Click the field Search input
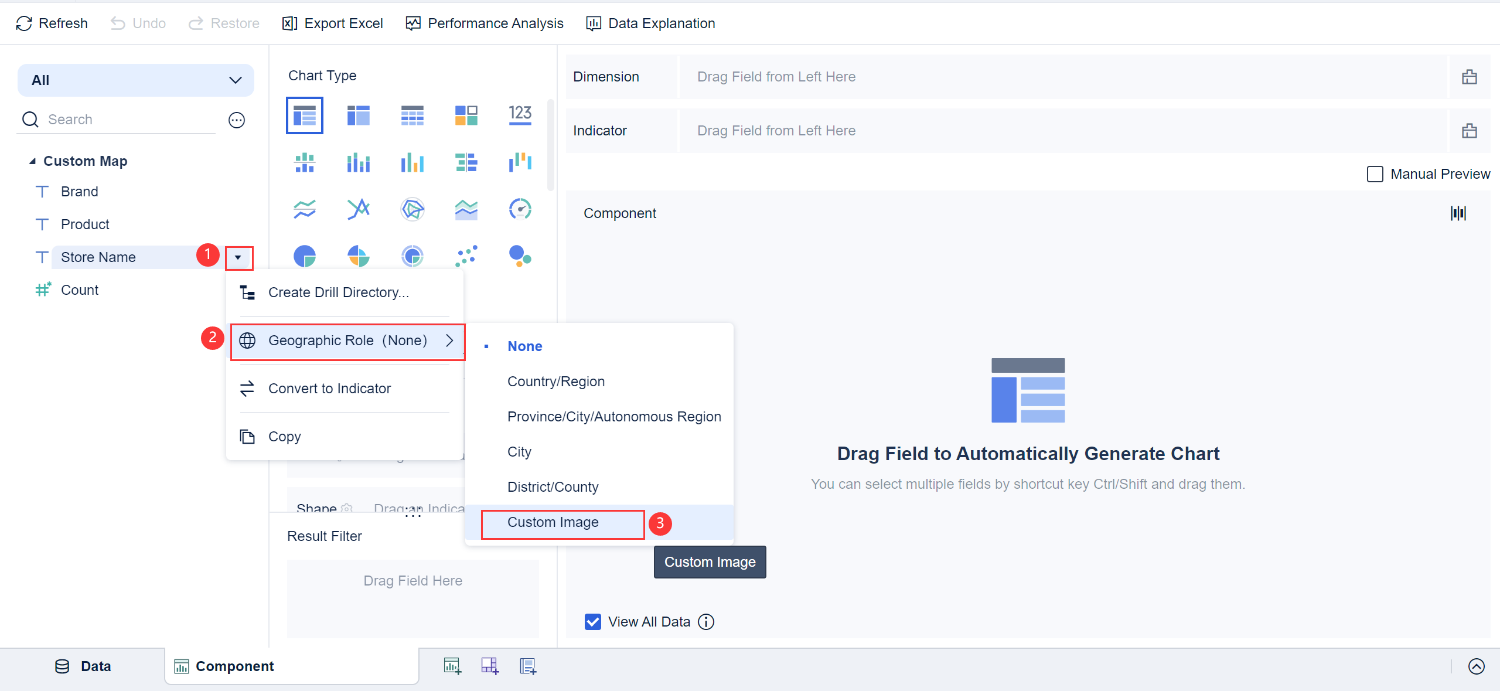Screen dimensions: 1500x691 (117, 120)
